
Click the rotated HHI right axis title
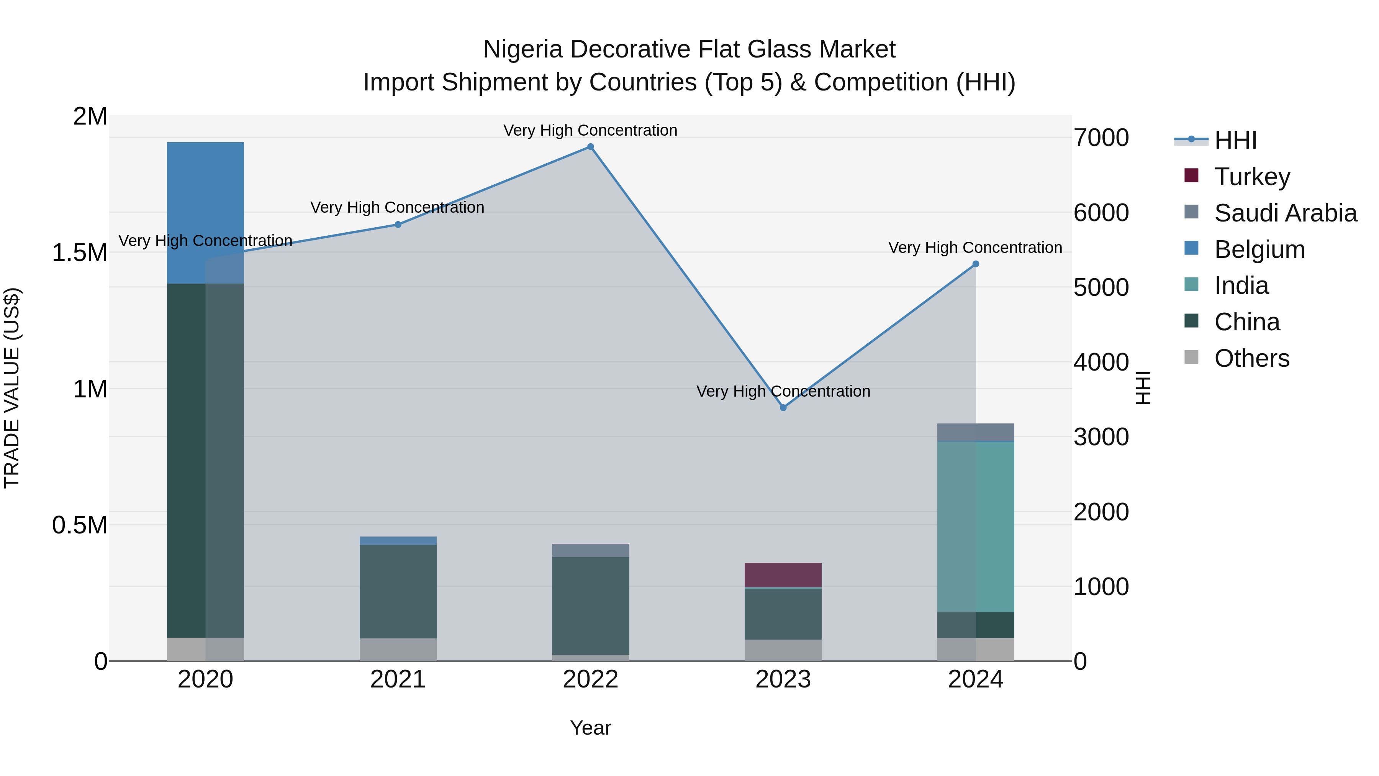pos(1143,388)
